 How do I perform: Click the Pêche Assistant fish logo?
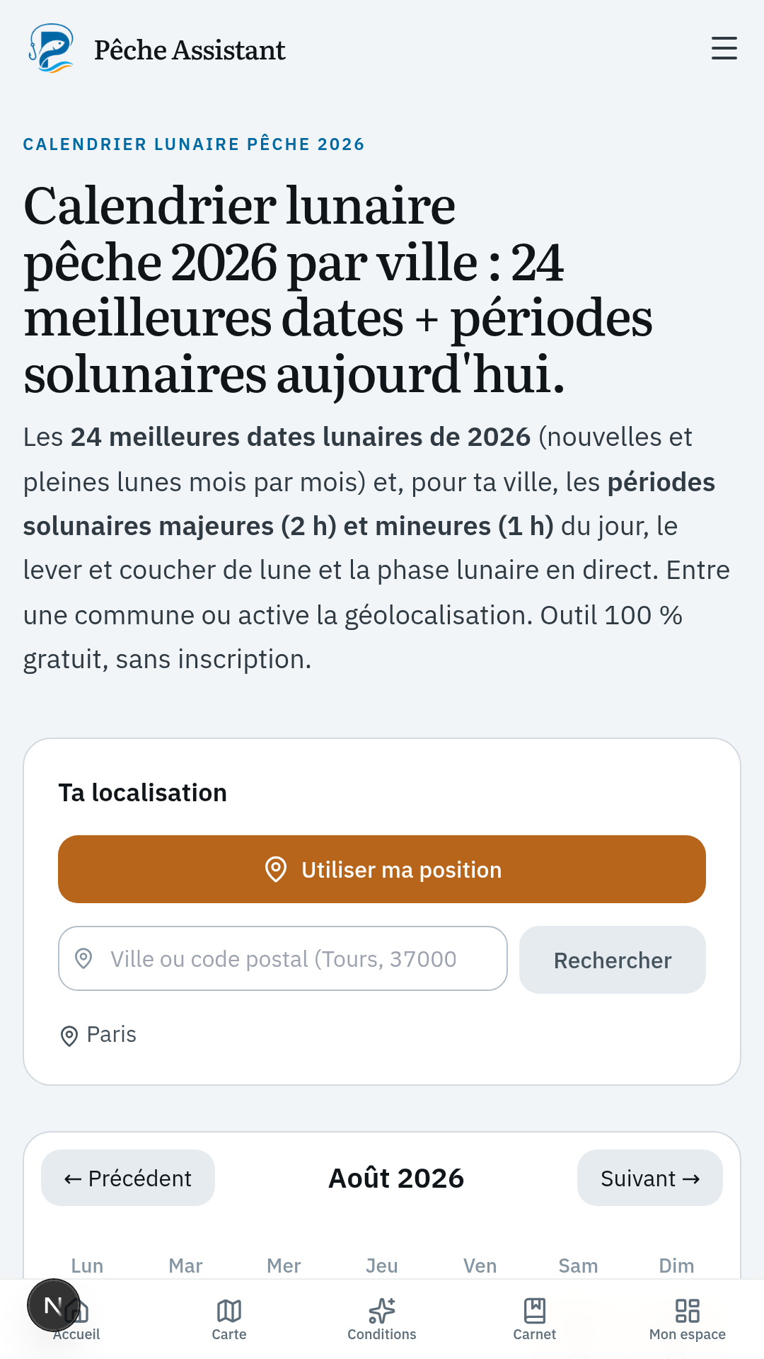(x=51, y=48)
